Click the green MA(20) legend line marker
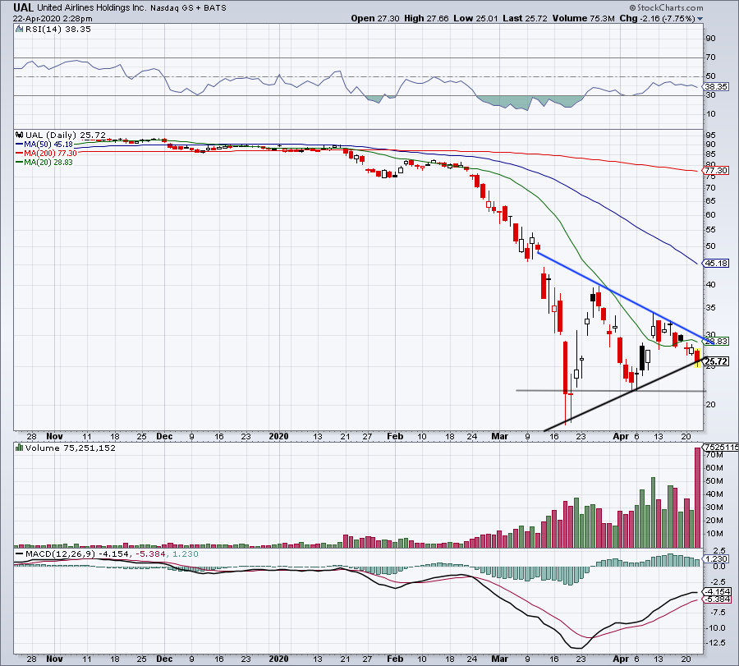This screenshot has width=739, height=666. point(20,162)
